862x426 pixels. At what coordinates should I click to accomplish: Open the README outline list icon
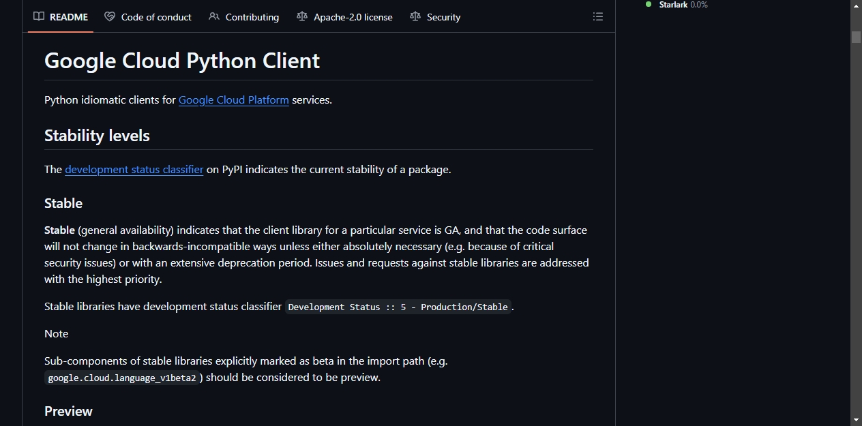(598, 16)
